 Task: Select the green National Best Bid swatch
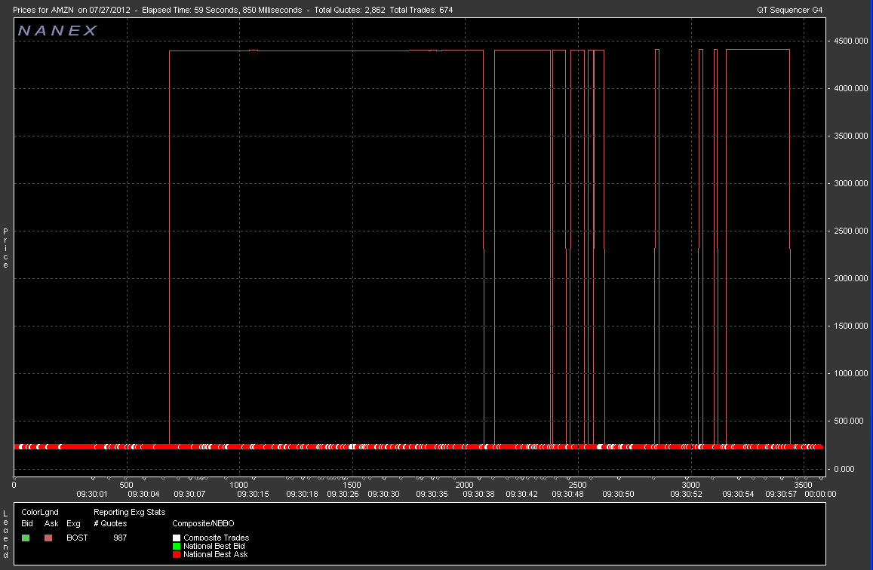177,546
